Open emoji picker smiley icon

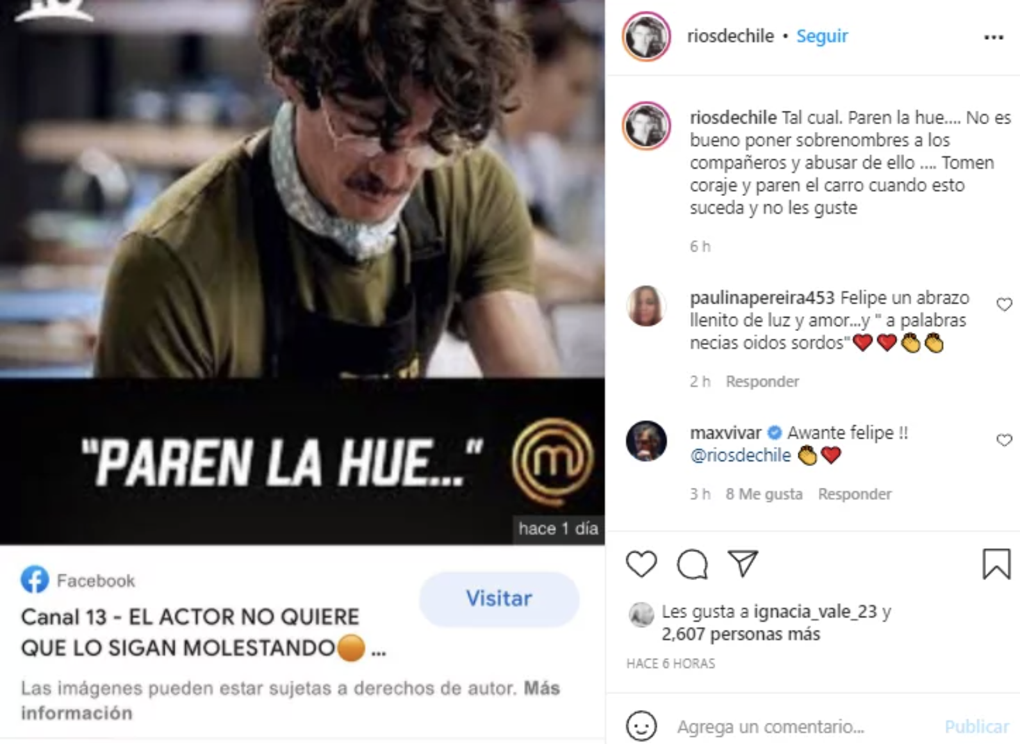(x=641, y=727)
